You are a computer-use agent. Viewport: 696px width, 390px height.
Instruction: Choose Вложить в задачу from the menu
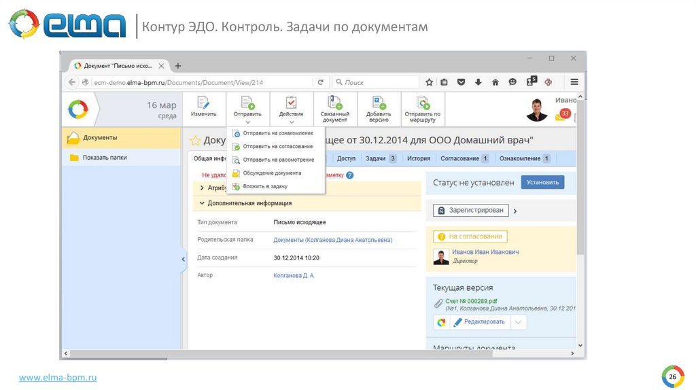coord(265,186)
